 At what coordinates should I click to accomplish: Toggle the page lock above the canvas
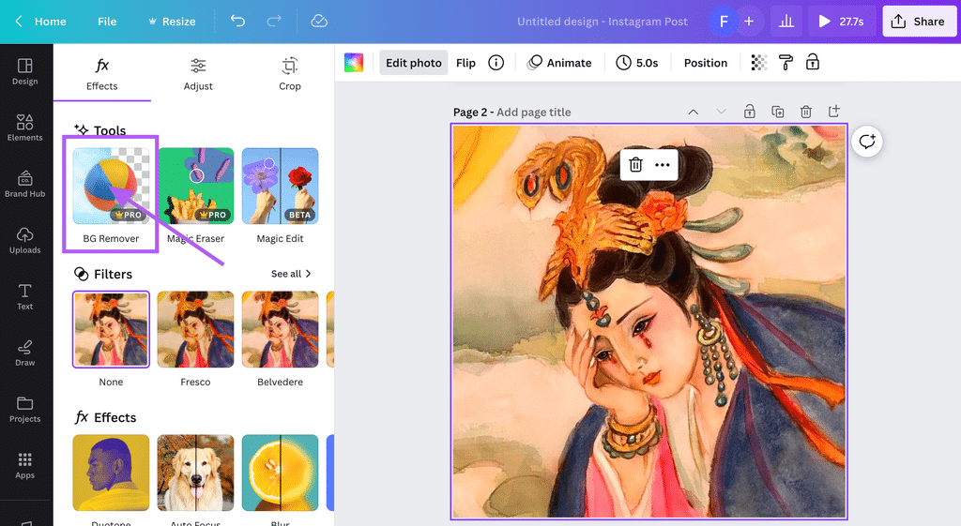[750, 112]
